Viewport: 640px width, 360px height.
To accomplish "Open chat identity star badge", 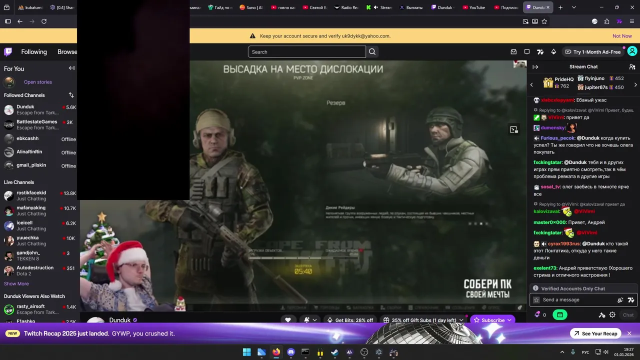I will (x=536, y=300).
